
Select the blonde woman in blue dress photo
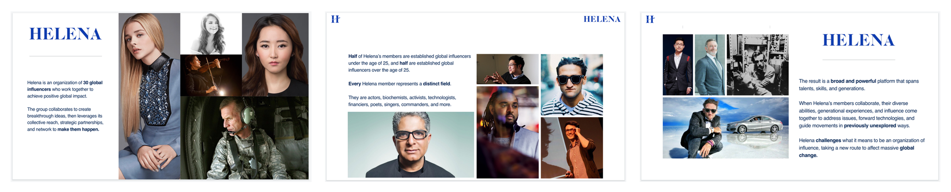point(149,96)
